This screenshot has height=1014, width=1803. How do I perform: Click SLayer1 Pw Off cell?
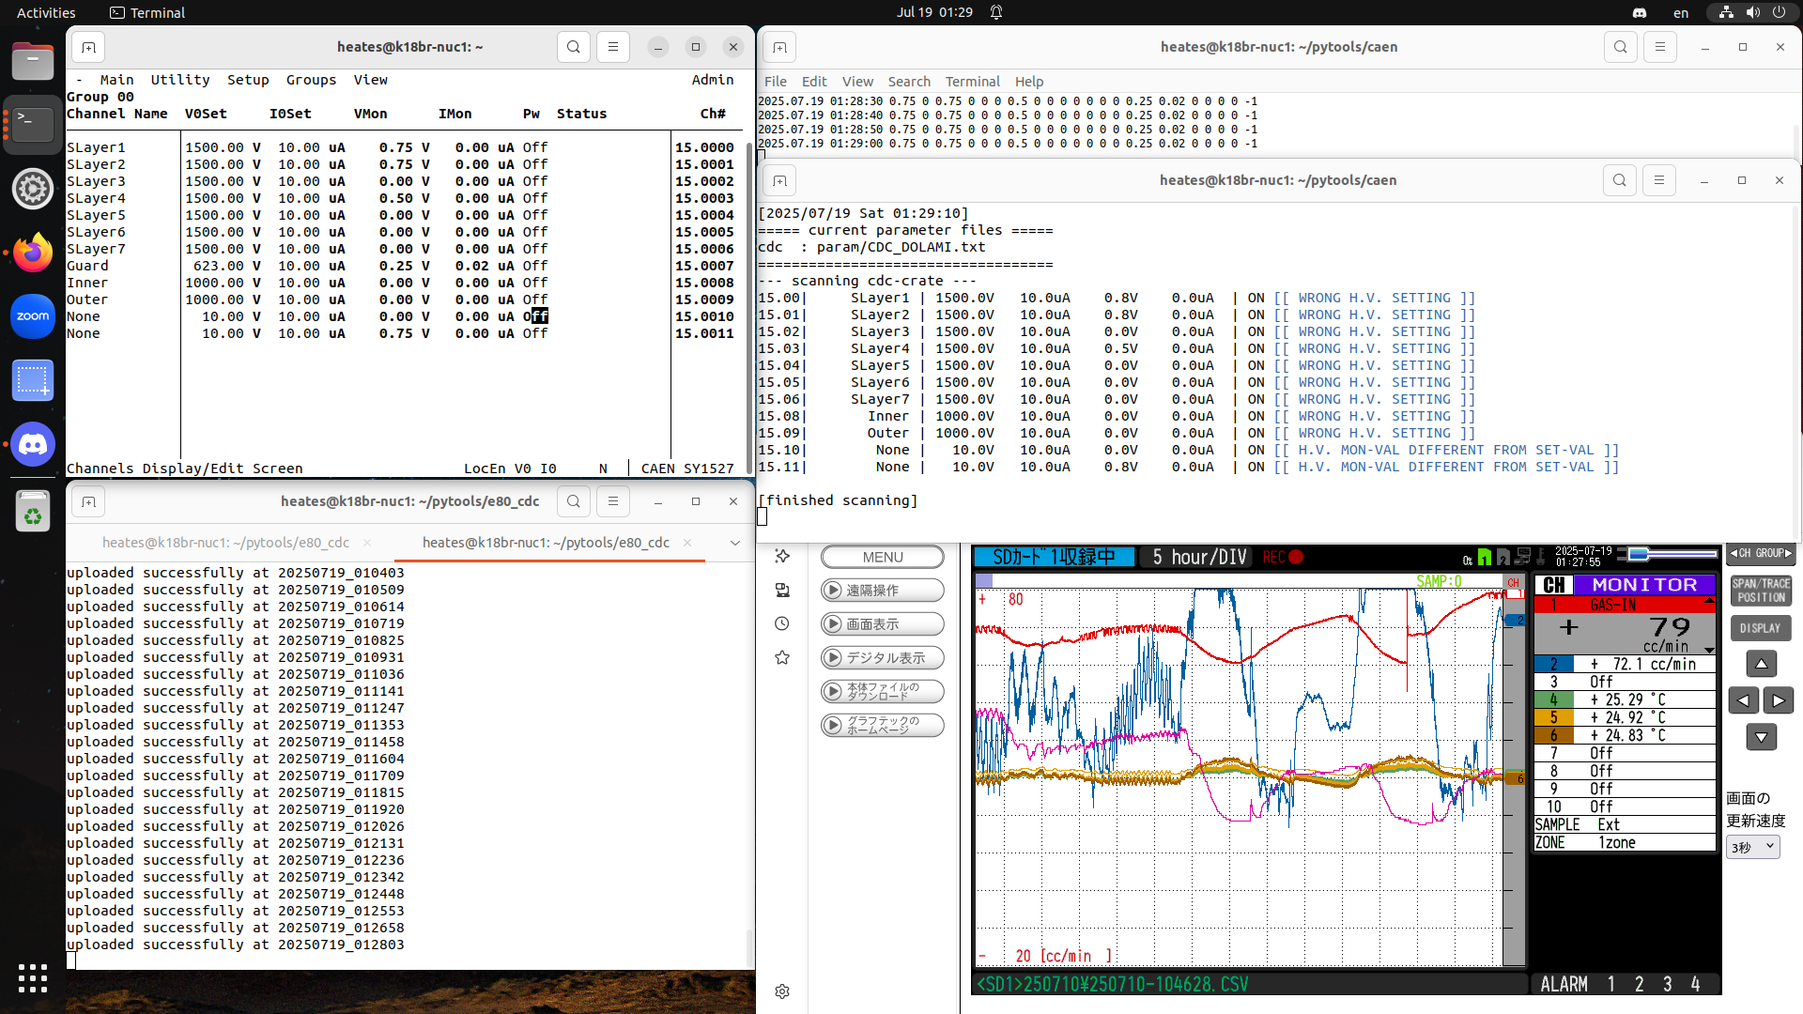pos(535,147)
